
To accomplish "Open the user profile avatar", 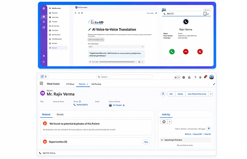I will tap(211, 77).
